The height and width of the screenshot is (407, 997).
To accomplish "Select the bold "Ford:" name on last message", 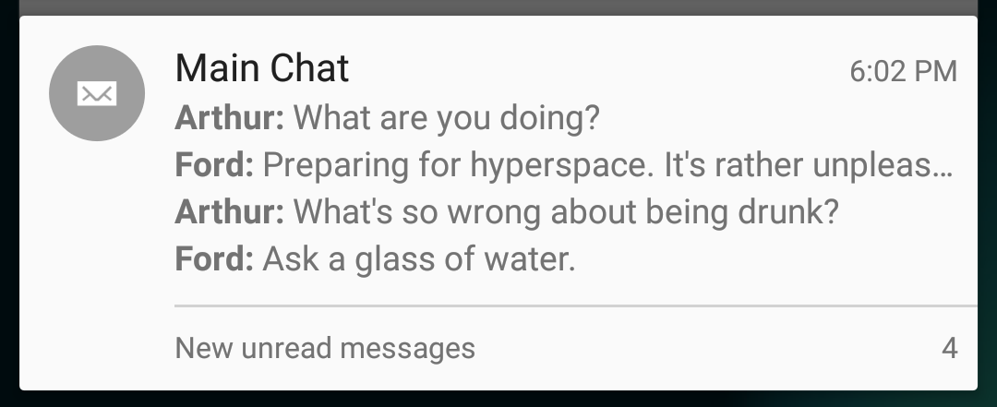I will (x=214, y=258).
